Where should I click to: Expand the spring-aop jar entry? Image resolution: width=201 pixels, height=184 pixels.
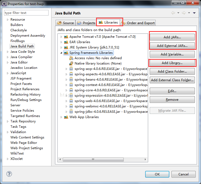(x=66, y=69)
